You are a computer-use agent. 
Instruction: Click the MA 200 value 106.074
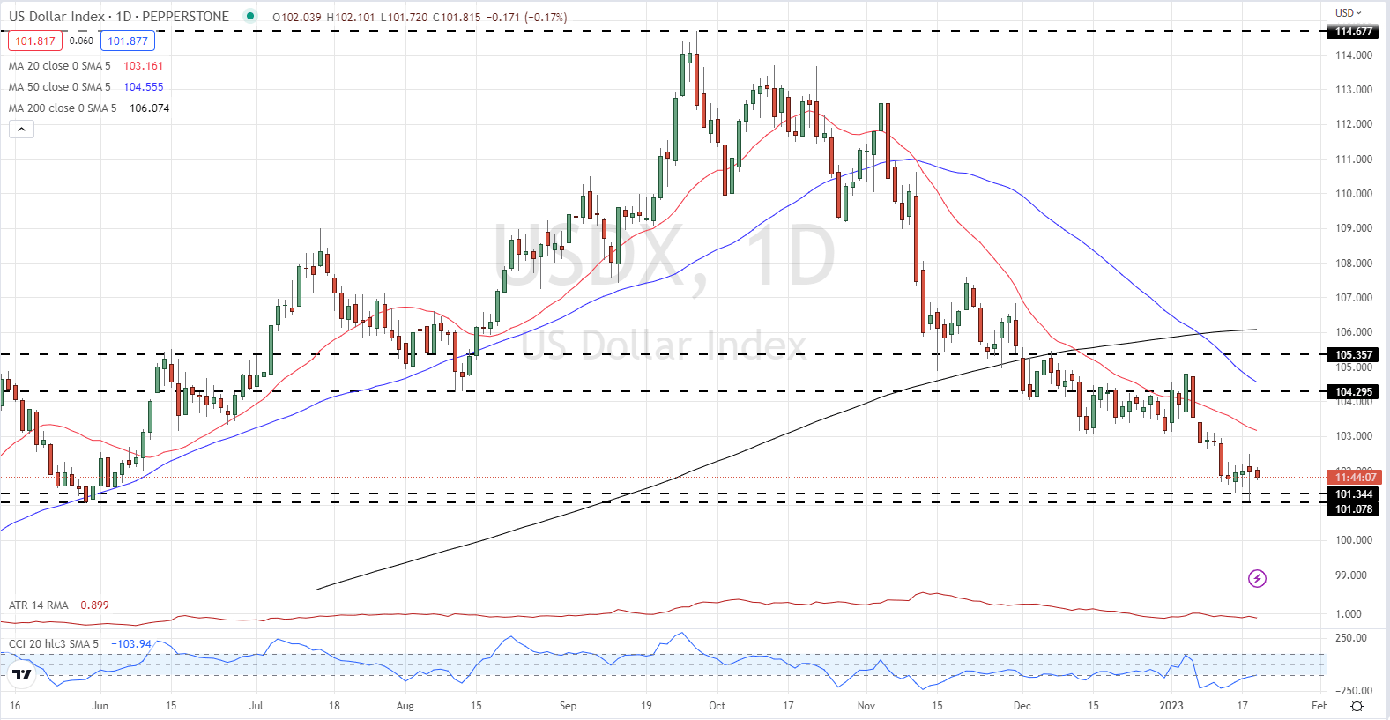(x=150, y=108)
